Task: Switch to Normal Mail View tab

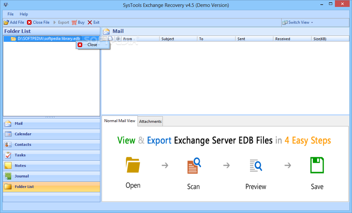Action: (120, 121)
